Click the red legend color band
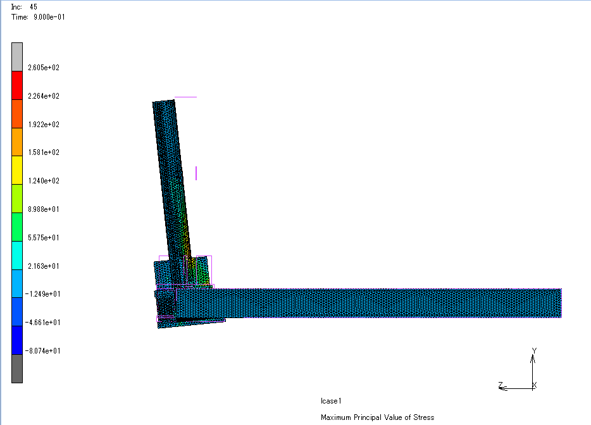This screenshot has height=425, width=591. [x=17, y=85]
